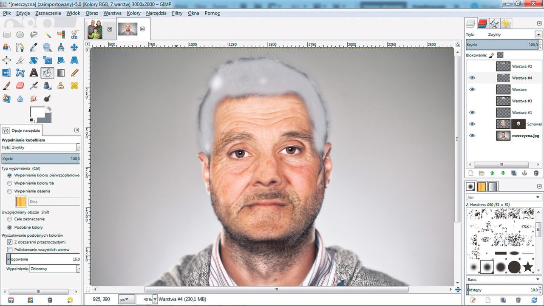
Task: Switch to the Paths tab
Action: [x=494, y=23]
